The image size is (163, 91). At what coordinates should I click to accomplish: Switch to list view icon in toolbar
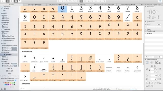(11, 1)
